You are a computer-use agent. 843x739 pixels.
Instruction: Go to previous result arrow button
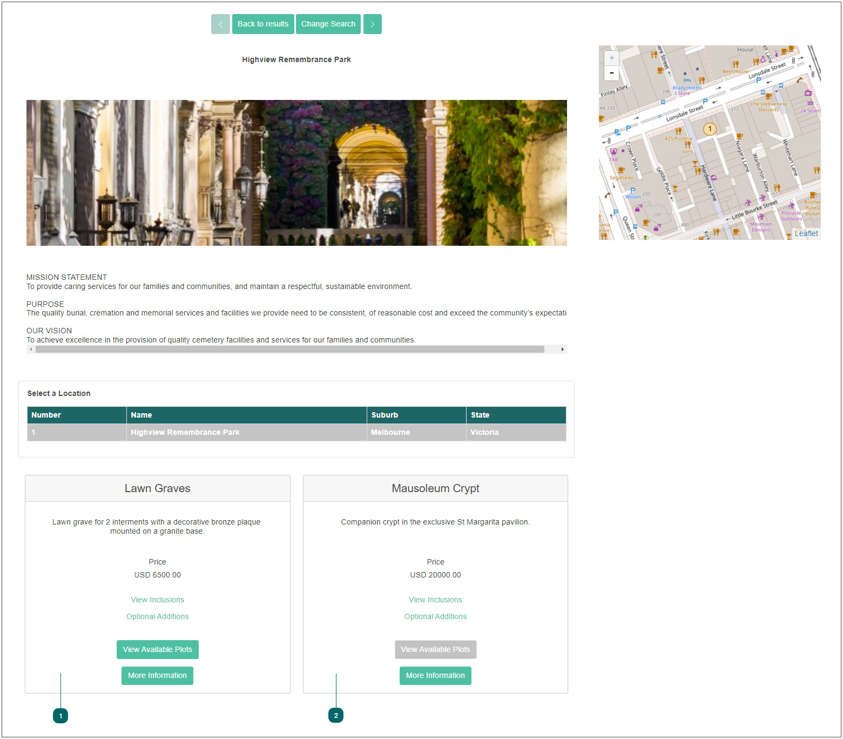220,24
